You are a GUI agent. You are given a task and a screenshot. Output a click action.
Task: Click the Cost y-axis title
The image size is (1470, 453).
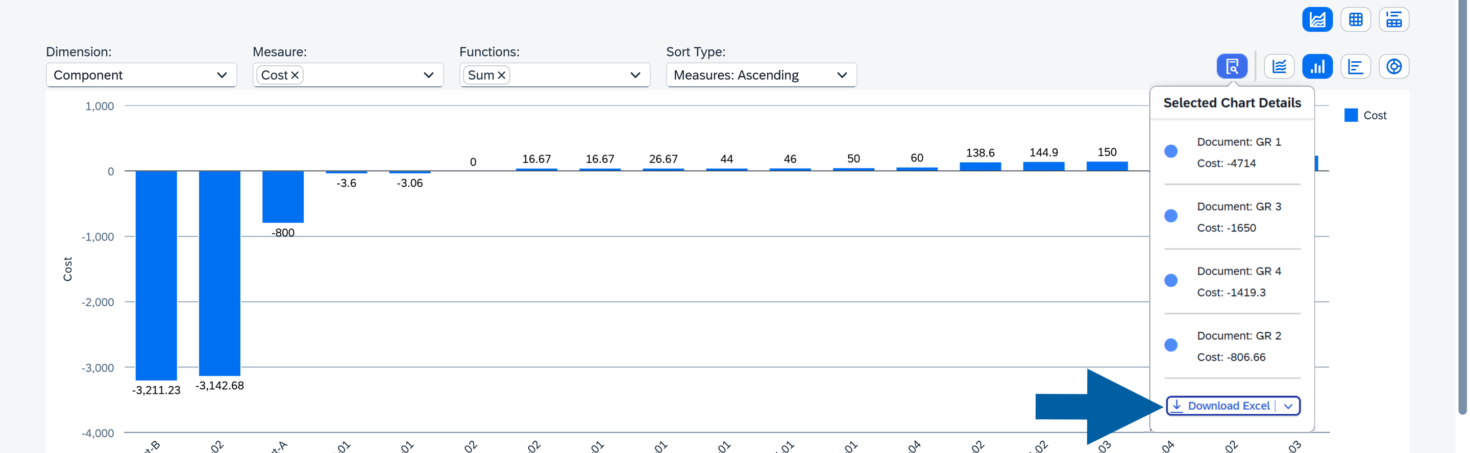[x=67, y=269]
